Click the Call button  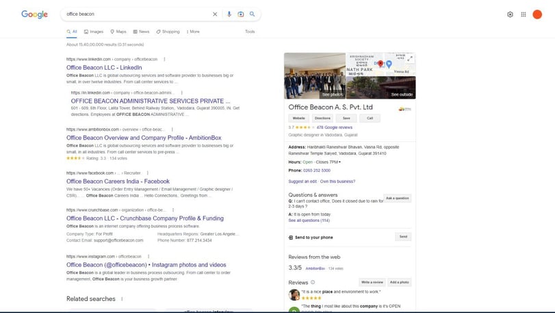pyautogui.click(x=370, y=118)
